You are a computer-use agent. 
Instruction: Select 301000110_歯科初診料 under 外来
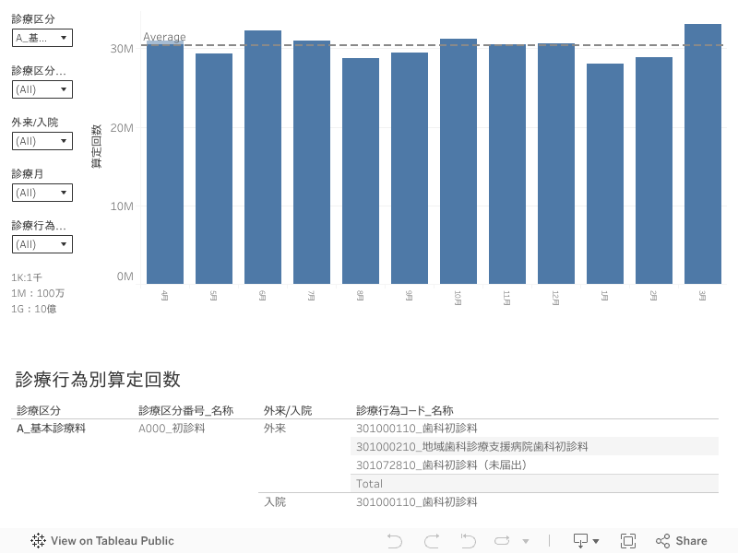click(417, 429)
